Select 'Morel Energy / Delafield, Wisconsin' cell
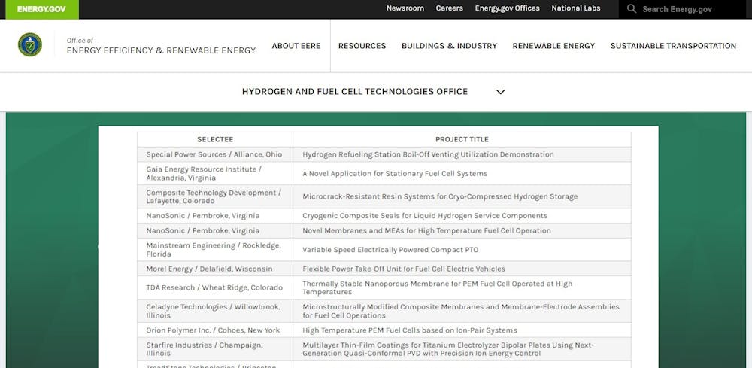 tap(215, 269)
